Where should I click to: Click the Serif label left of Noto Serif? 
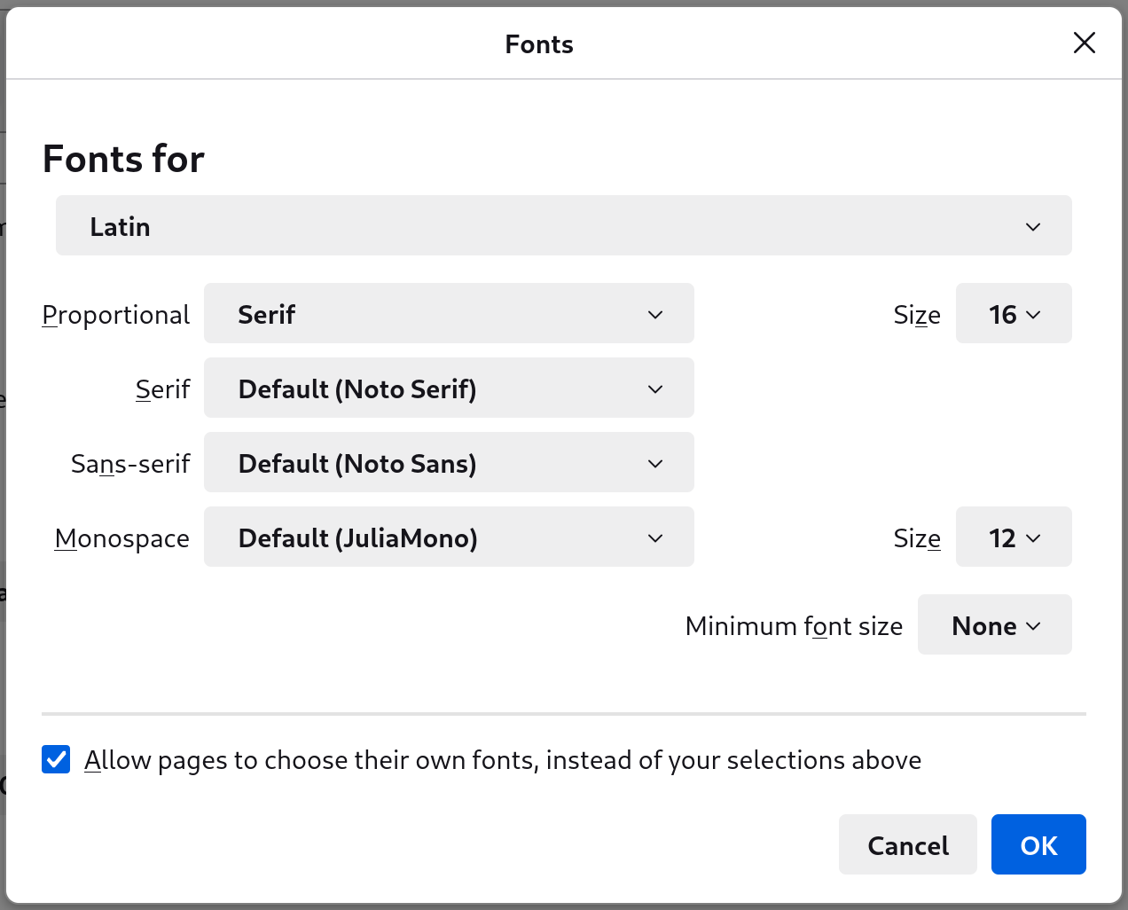click(x=162, y=389)
